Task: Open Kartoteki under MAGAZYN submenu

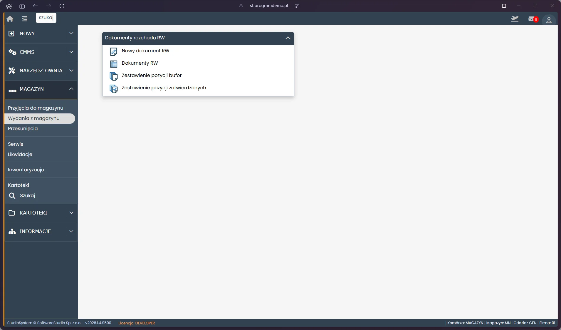Action: pos(19,185)
